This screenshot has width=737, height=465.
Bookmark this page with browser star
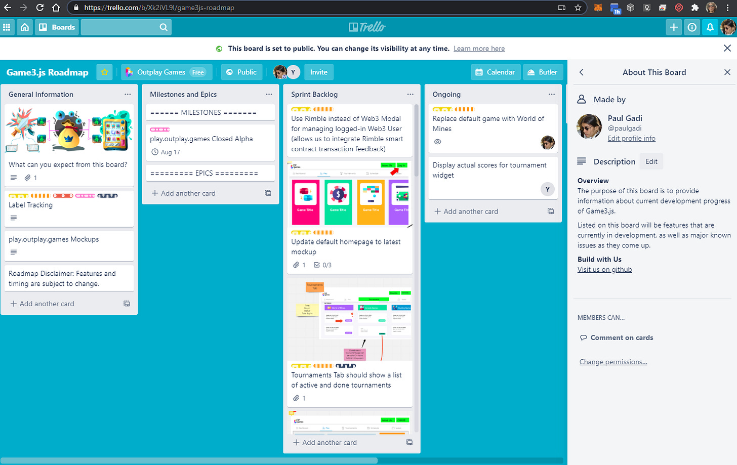(x=578, y=8)
